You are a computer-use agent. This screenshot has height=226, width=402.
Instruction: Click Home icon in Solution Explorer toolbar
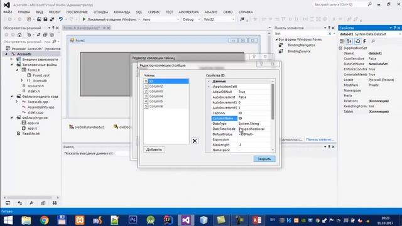19,35
